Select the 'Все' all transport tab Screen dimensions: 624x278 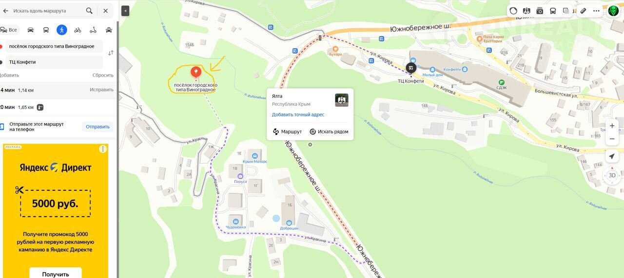coord(9,30)
